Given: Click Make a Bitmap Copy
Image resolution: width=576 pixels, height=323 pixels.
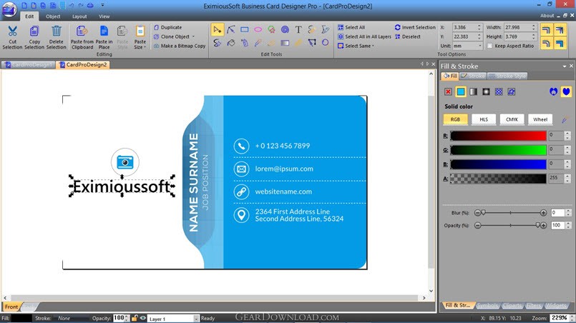Looking at the screenshot, I should 180,46.
